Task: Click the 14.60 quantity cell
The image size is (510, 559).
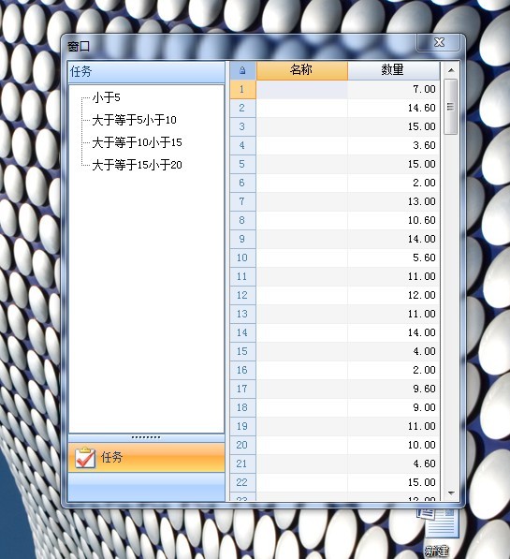Action: [x=393, y=108]
